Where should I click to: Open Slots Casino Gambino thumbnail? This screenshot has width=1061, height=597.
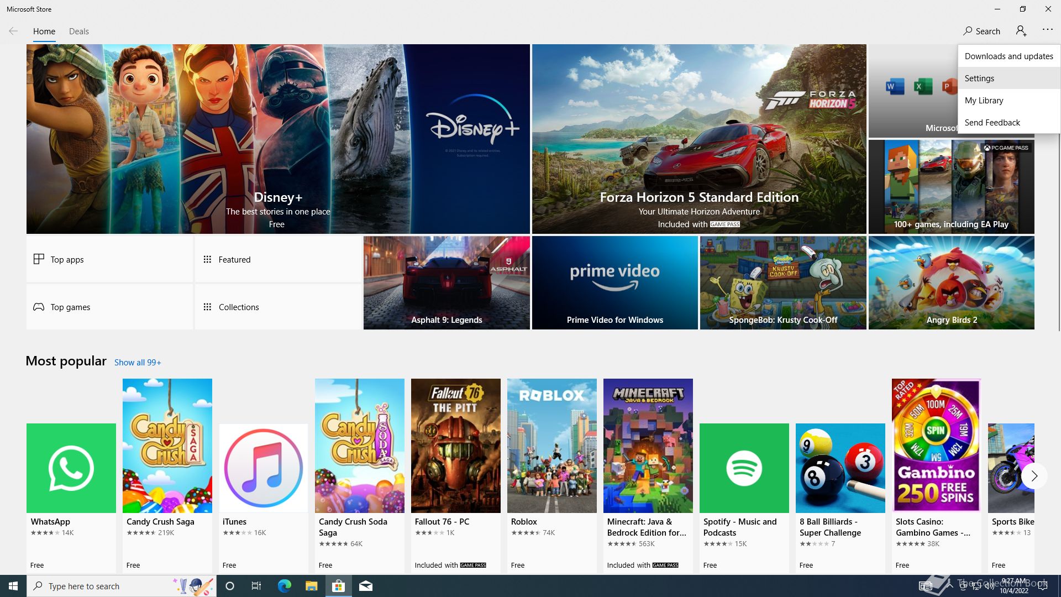pyautogui.click(x=937, y=446)
